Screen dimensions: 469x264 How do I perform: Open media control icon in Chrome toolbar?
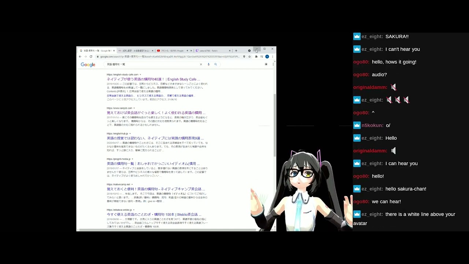tap(262, 56)
